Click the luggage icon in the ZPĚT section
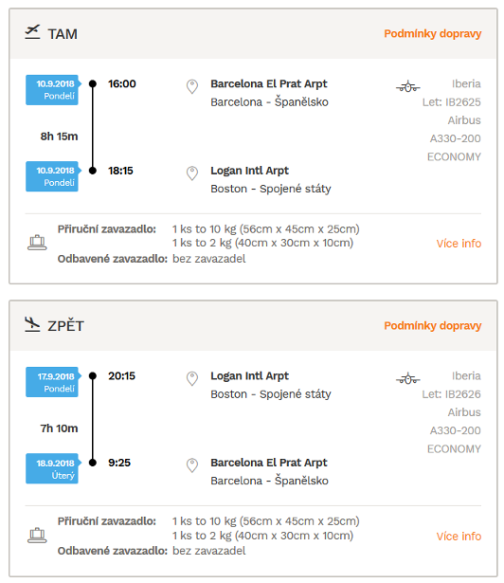504x583 pixels. (x=37, y=536)
